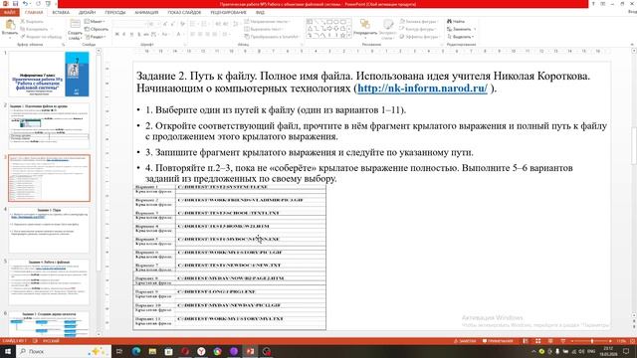
Task: Click the PowerPoint icon in the taskbar
Action: tap(250, 351)
